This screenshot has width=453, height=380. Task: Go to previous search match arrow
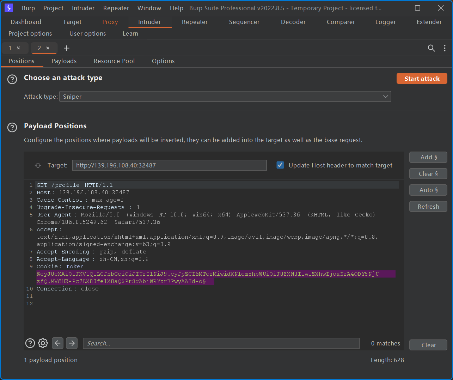click(x=57, y=343)
